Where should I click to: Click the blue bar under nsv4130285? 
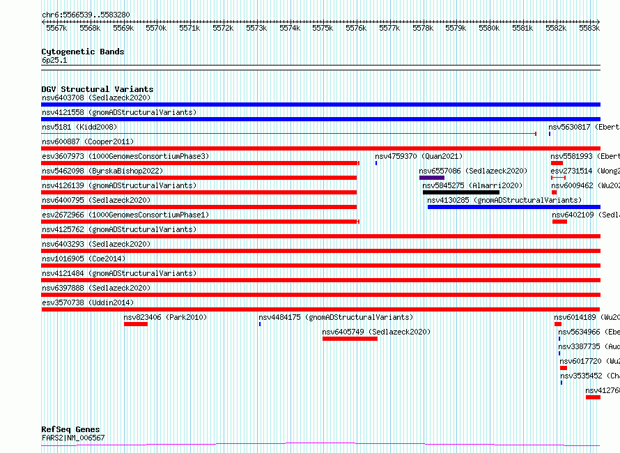click(x=514, y=207)
